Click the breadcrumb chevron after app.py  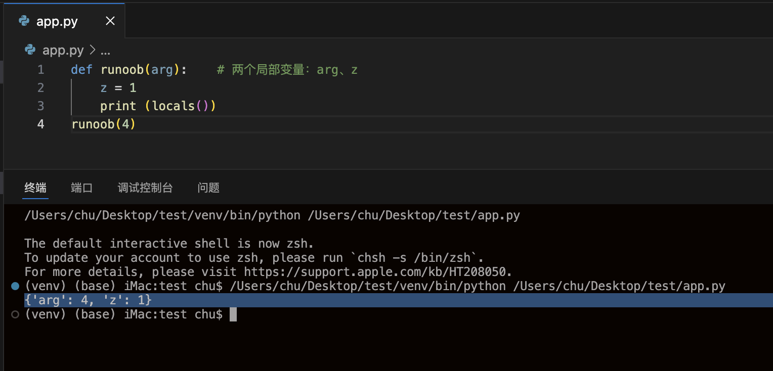93,51
